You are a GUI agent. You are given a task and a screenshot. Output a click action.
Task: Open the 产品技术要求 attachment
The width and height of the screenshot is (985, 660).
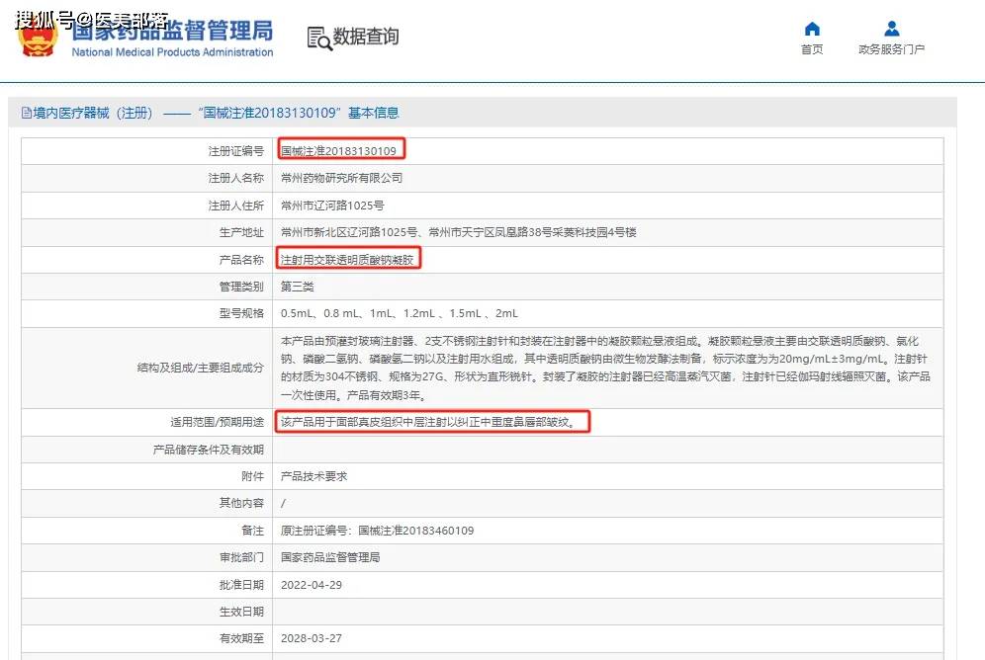pyautogui.click(x=313, y=476)
